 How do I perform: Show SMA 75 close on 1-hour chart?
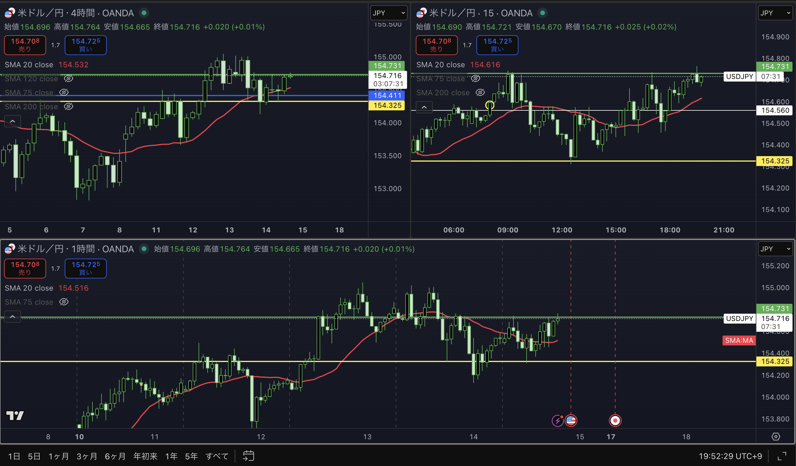click(64, 302)
